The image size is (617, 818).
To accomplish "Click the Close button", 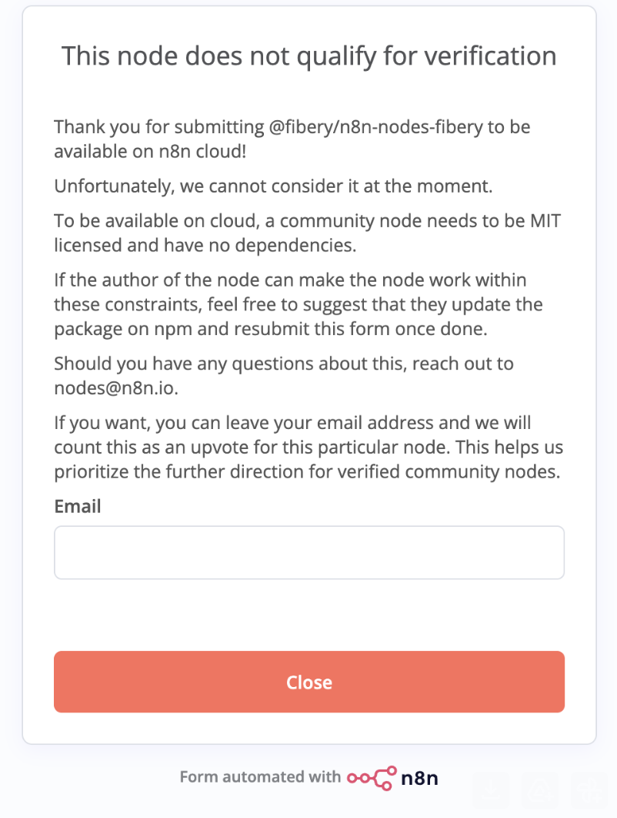I will pyautogui.click(x=308, y=682).
